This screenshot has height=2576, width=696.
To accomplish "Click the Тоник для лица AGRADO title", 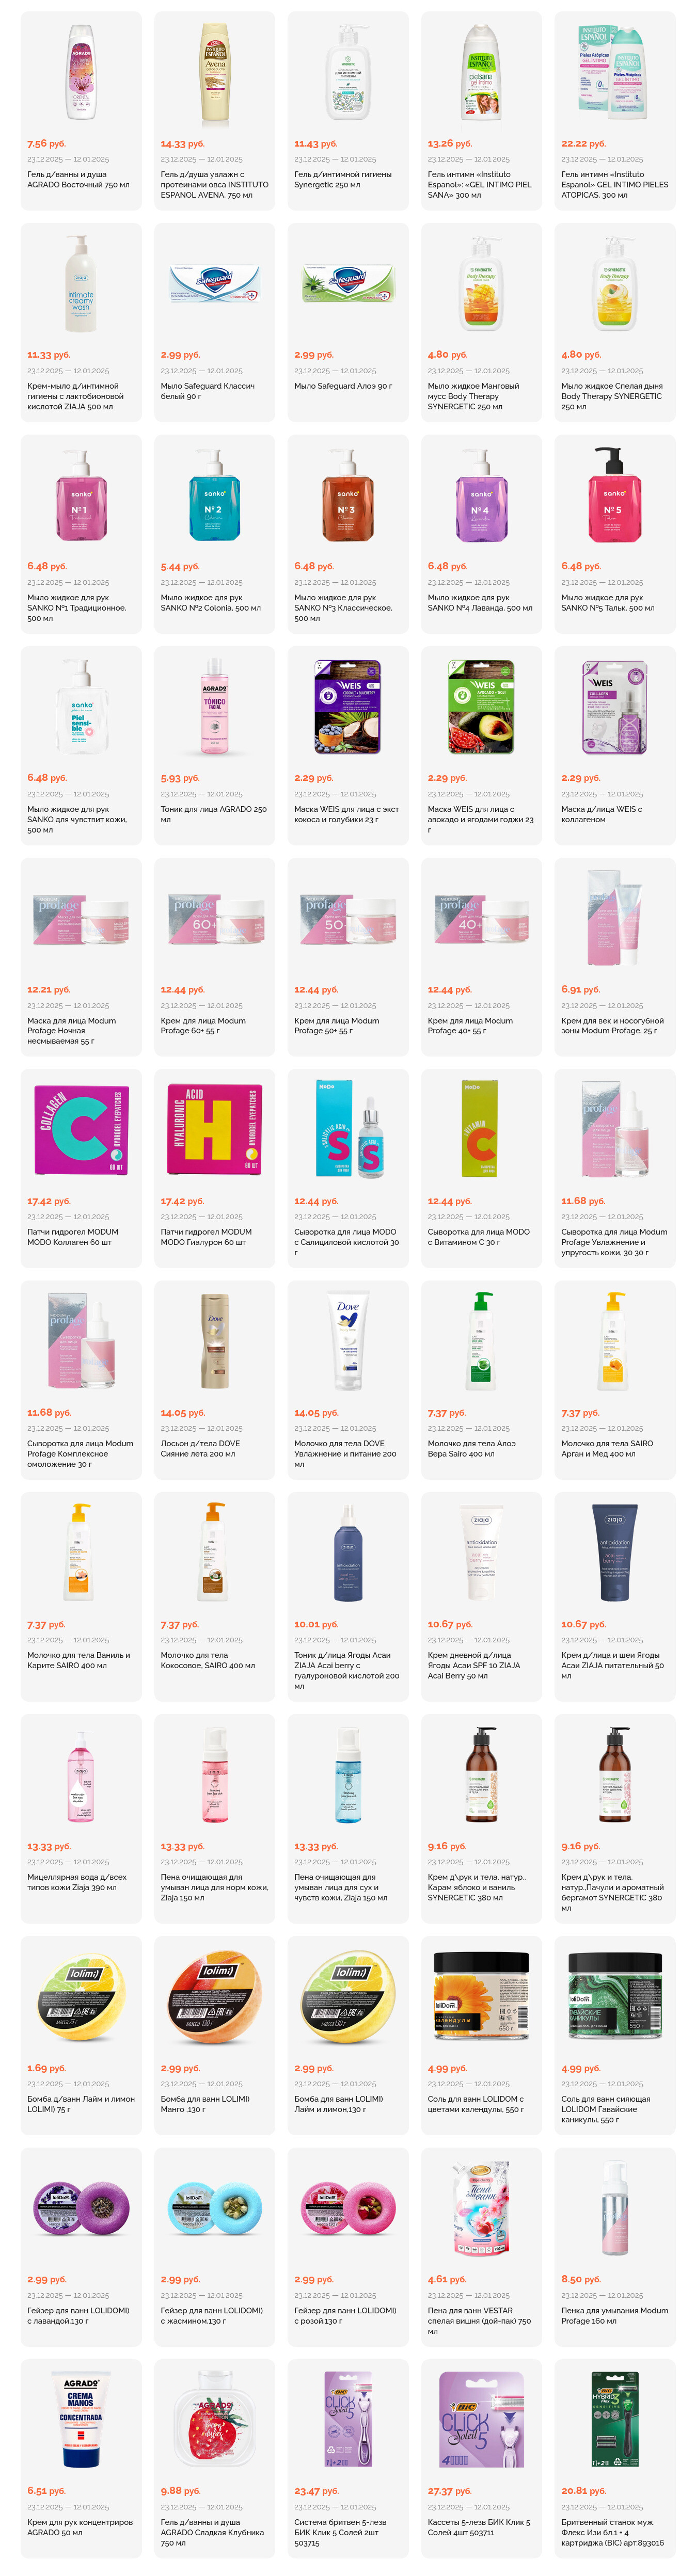I will pyautogui.click(x=214, y=814).
